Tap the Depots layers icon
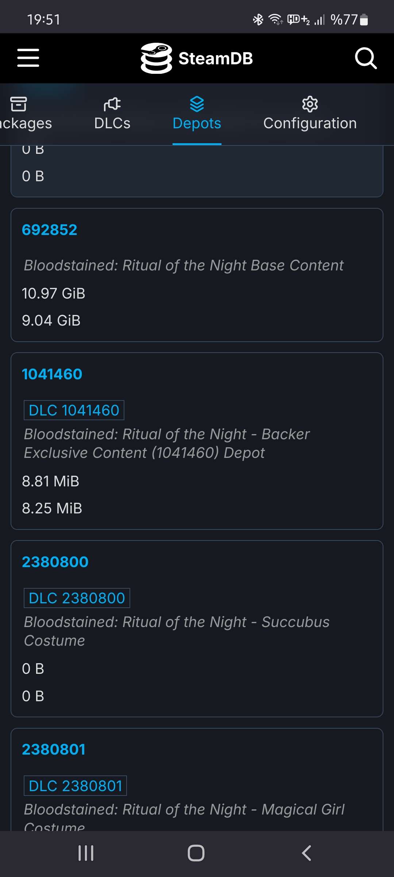Screen dimensions: 394x877 pyautogui.click(x=197, y=104)
